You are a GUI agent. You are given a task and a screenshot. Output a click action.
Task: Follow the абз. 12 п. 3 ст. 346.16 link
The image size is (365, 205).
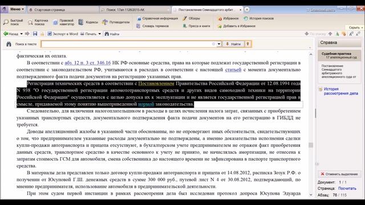[87, 63]
